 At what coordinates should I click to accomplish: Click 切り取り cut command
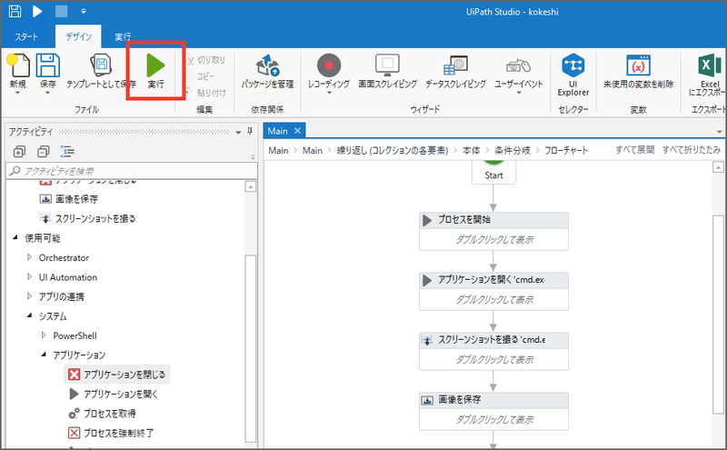coord(206,60)
